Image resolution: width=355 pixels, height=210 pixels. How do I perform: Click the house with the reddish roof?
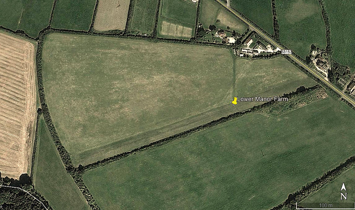pyautogui.click(x=221, y=34)
